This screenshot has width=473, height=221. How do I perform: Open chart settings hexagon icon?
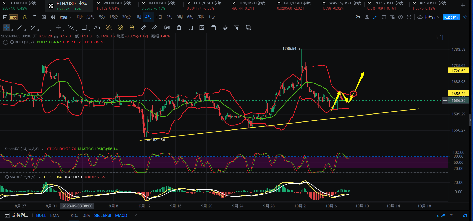(x=401, y=17)
